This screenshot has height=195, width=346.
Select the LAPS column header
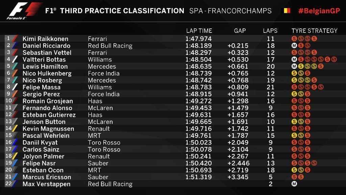[270, 31]
